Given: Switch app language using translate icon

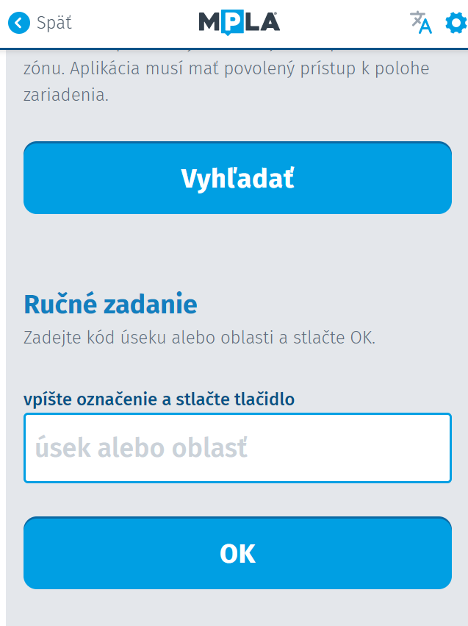Looking at the screenshot, I should 420,23.
